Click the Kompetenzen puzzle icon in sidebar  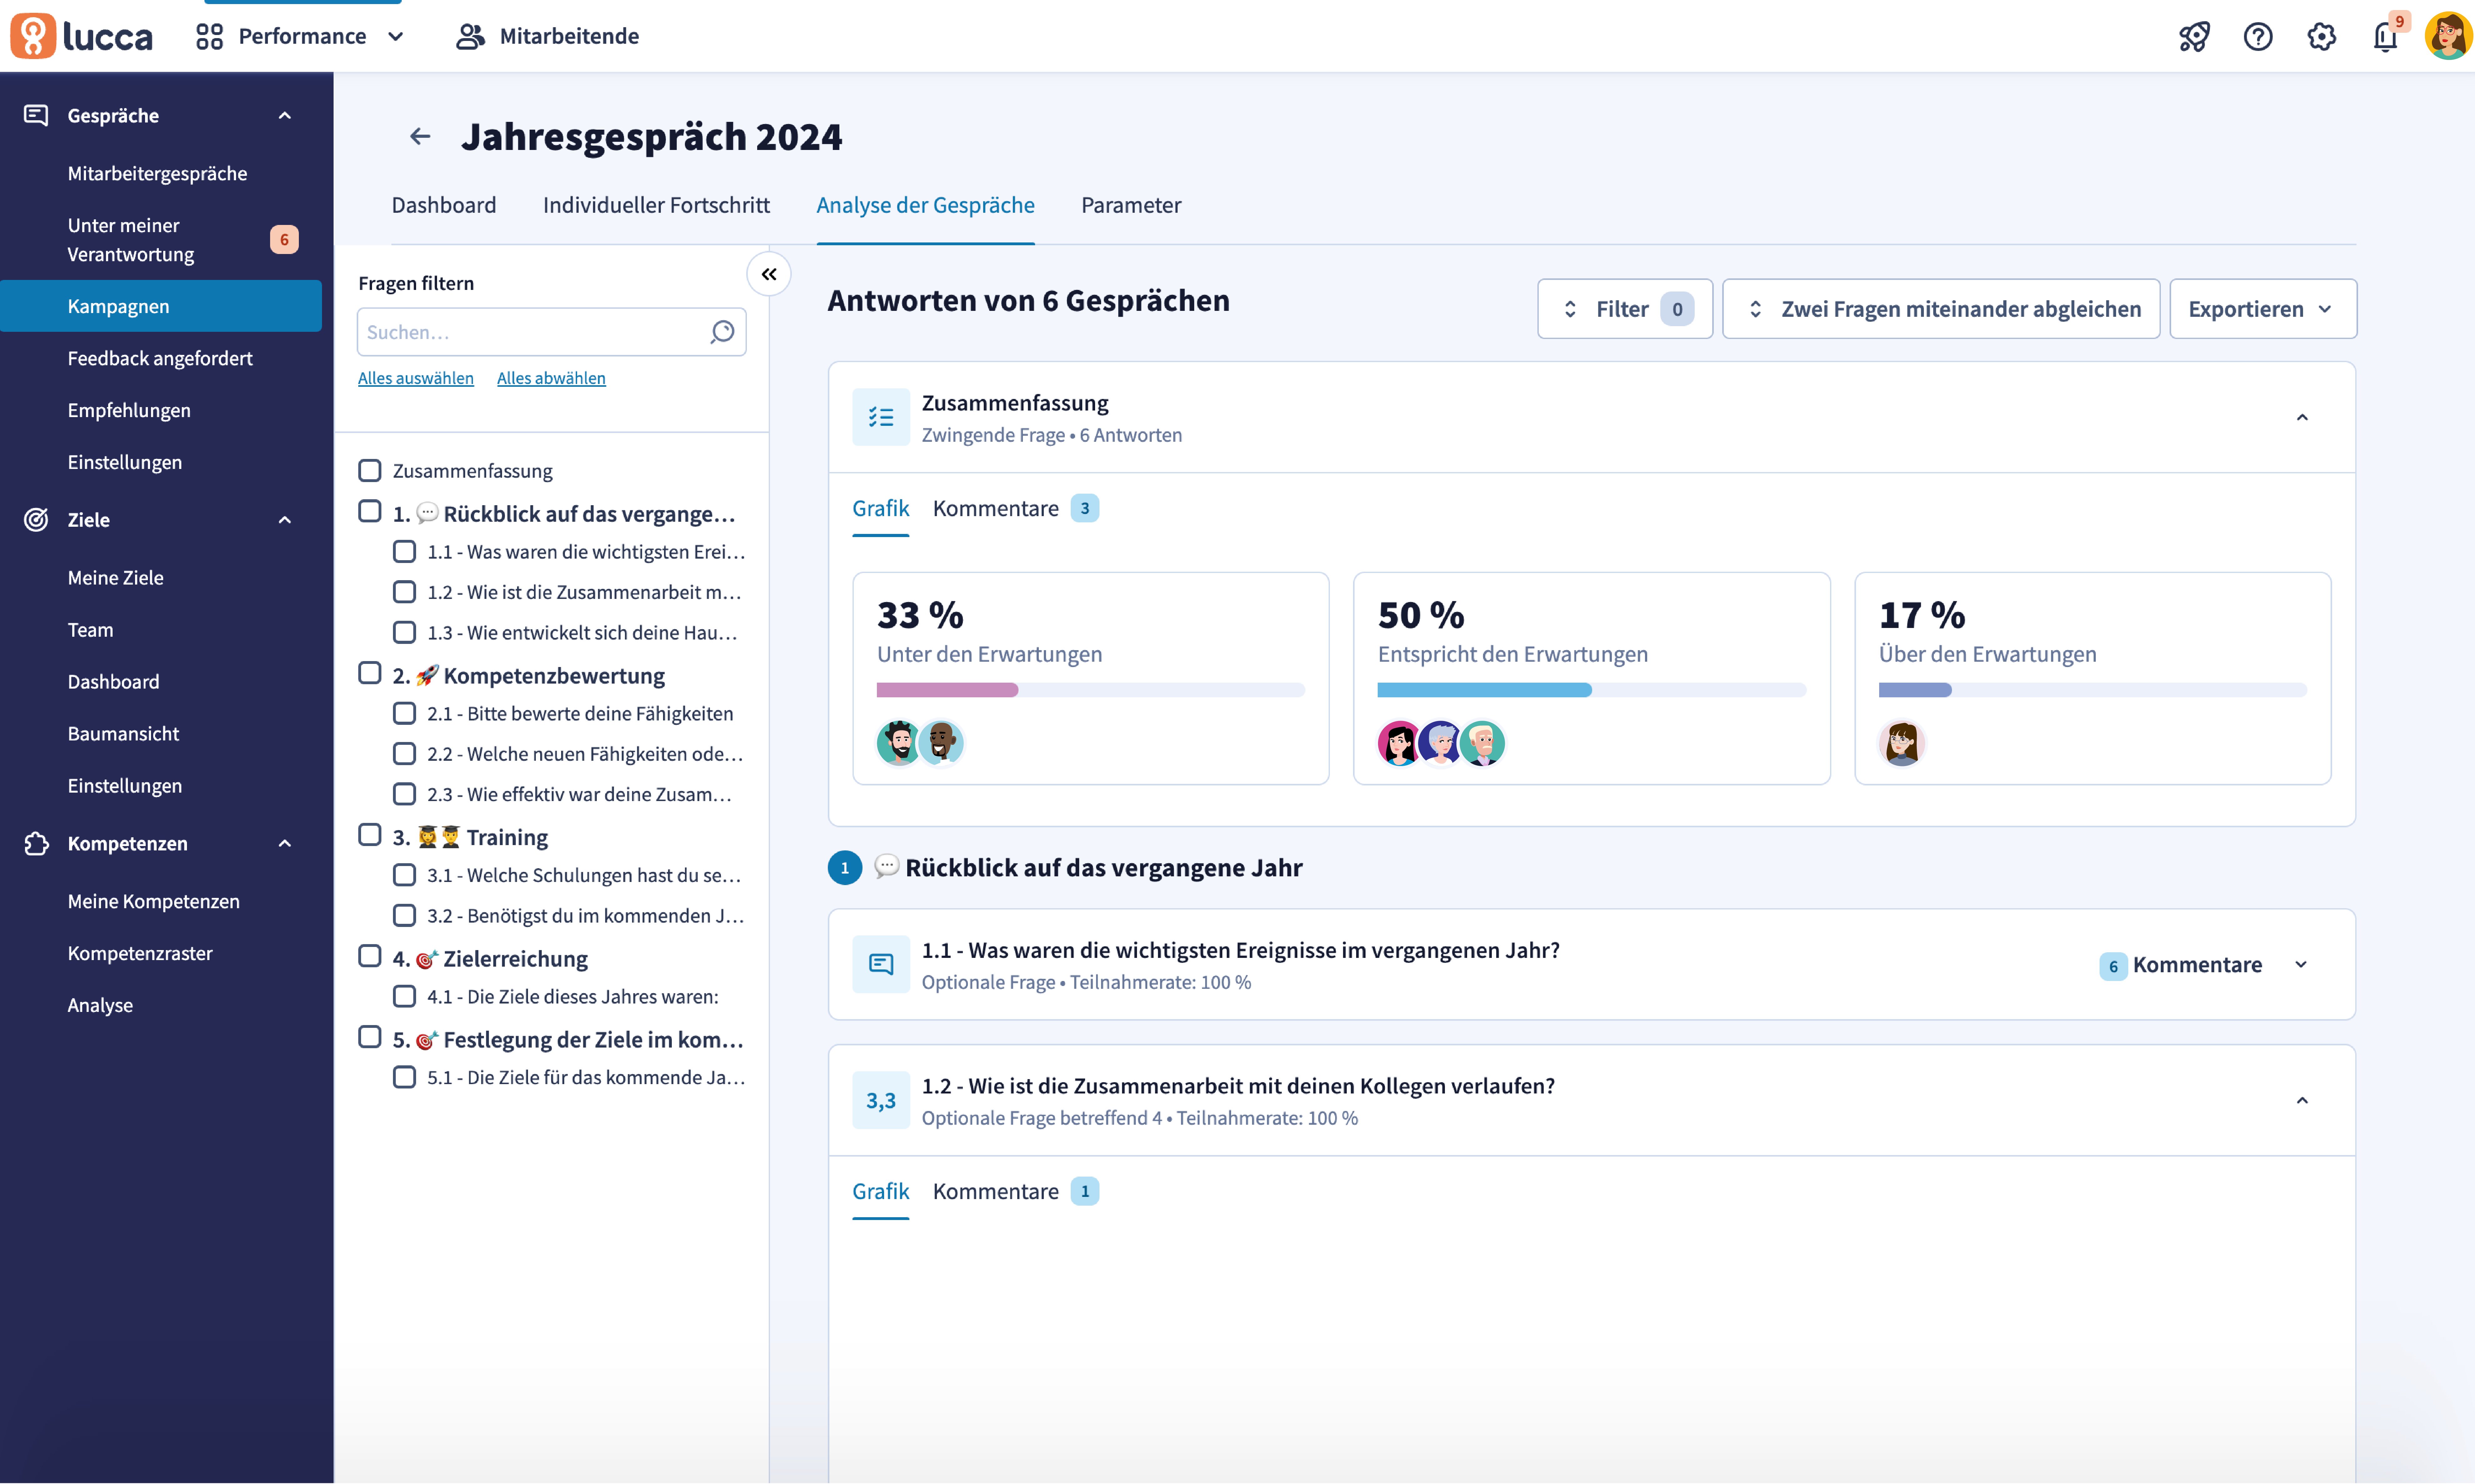[x=36, y=844]
